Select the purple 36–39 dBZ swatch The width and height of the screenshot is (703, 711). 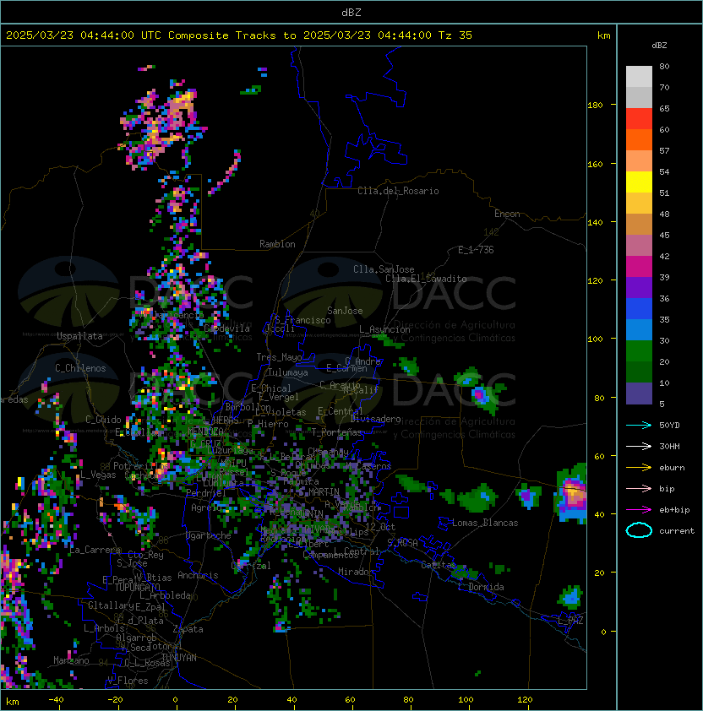tap(639, 287)
